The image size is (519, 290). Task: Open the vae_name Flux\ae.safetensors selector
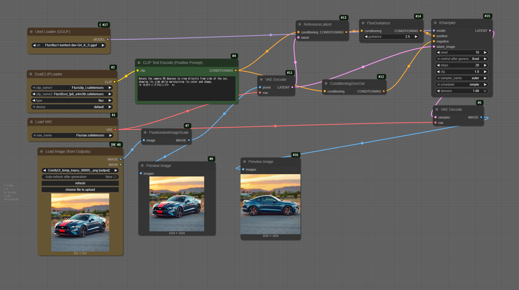coord(72,135)
